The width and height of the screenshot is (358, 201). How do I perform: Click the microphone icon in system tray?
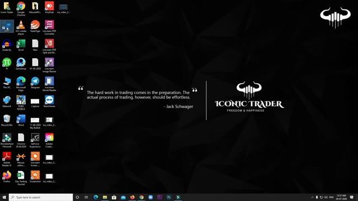pos(317,197)
